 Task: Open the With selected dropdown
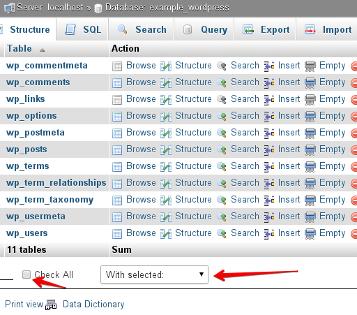154,274
